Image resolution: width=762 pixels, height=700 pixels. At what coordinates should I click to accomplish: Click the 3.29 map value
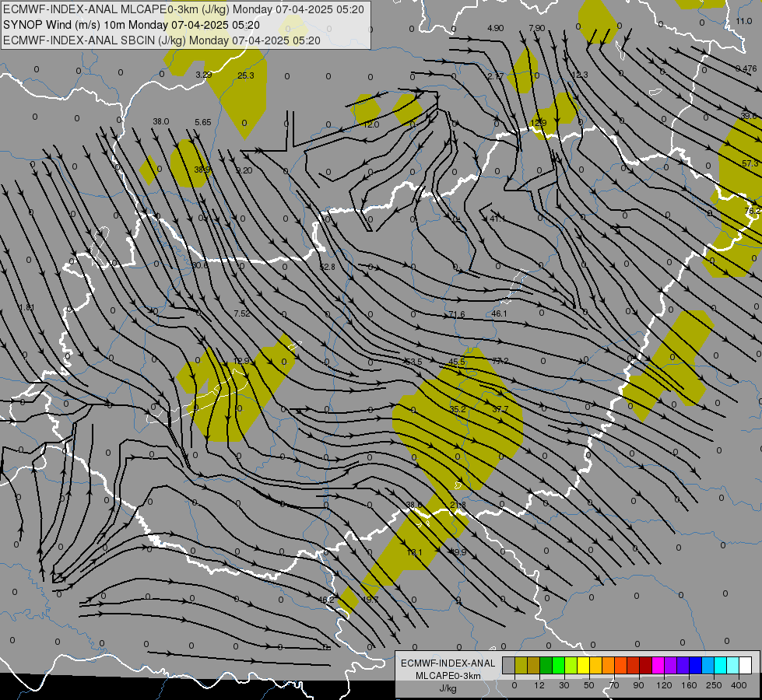click(x=204, y=75)
